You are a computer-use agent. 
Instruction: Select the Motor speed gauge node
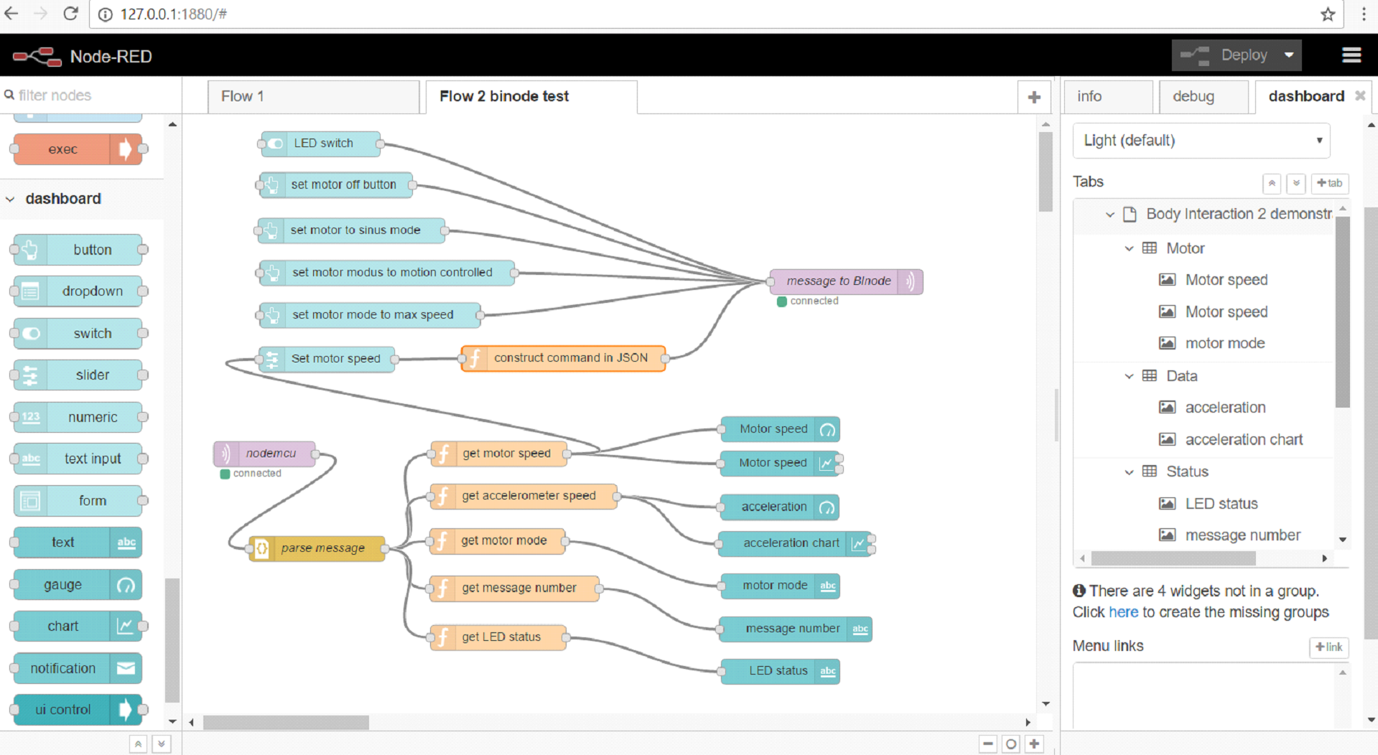tap(780, 429)
